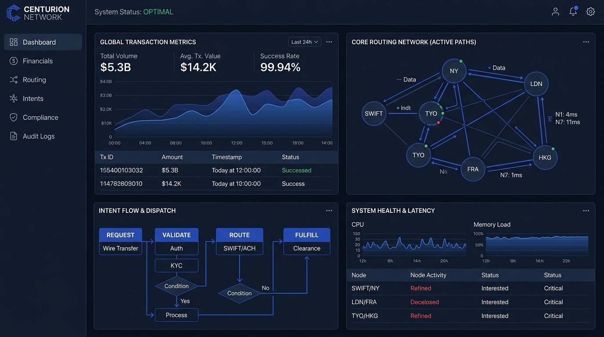The width and height of the screenshot is (604, 337).
Task: Click the ROUTE SWIFT/ACH flow block
Action: point(239,241)
